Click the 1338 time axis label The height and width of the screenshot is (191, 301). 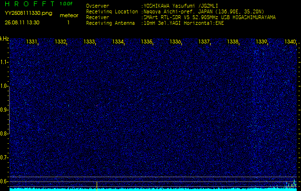pyautogui.click(x=233, y=42)
